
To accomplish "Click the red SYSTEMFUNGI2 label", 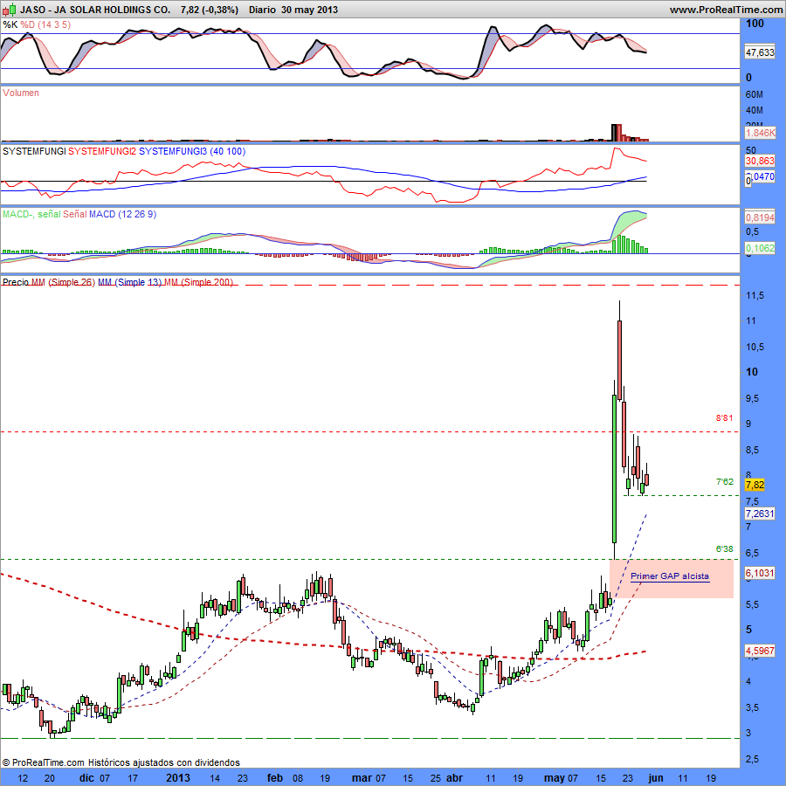I will pos(102,151).
